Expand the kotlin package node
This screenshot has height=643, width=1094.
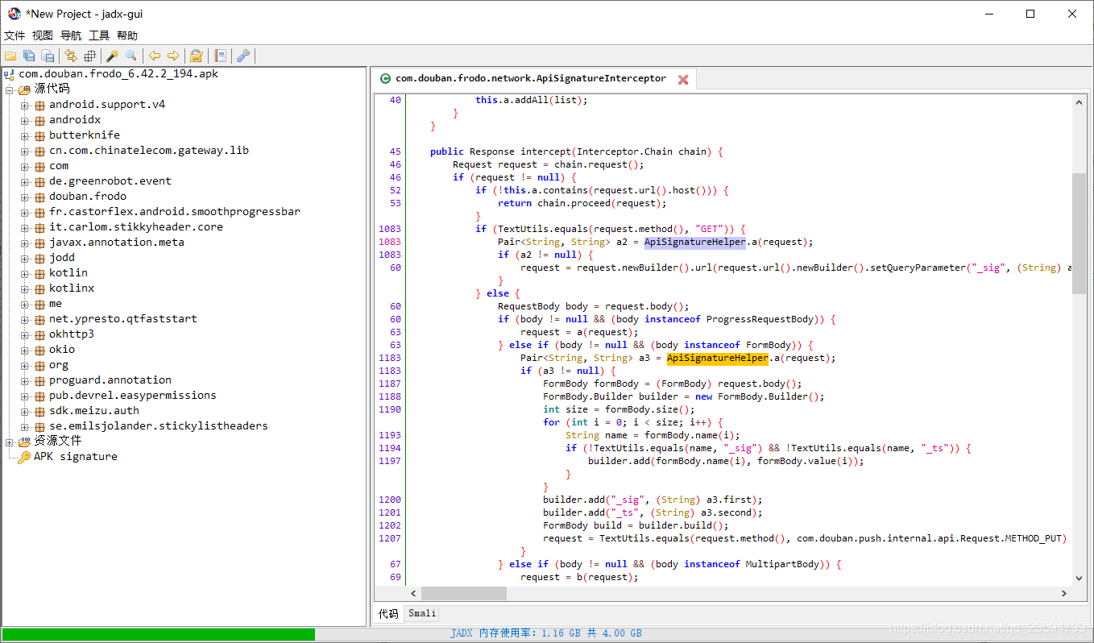25,273
